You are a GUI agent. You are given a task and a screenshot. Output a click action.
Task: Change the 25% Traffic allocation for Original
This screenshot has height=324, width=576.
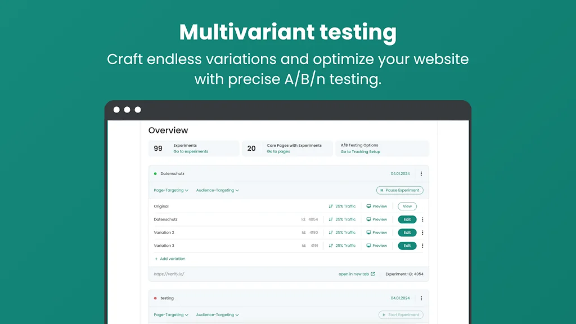[x=346, y=206]
